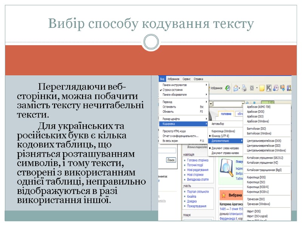This screenshot has height=226, width=302.
Task: Open the Справка menu
Action: 199,79
